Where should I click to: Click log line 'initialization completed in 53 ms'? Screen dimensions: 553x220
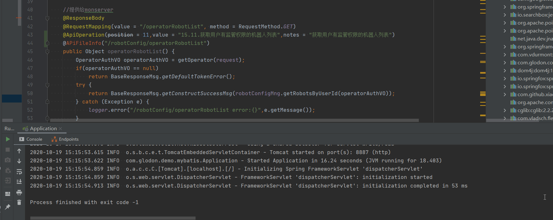(x=249, y=186)
